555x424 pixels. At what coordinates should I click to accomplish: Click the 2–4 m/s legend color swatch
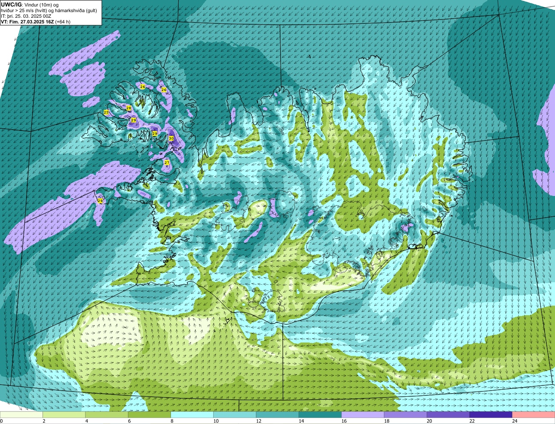pos(64,414)
